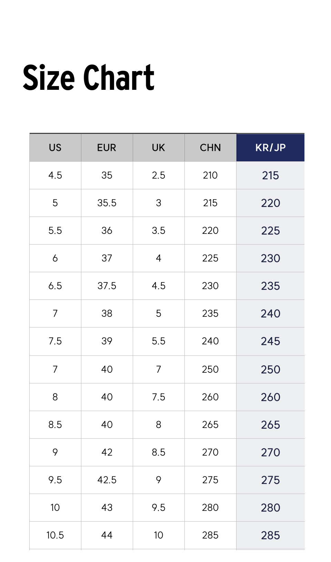
Task: Choose the UK column header
Action: click(x=159, y=147)
